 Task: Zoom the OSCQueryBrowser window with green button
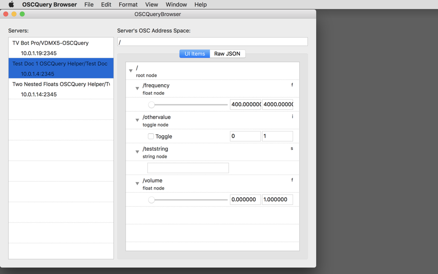tap(22, 14)
